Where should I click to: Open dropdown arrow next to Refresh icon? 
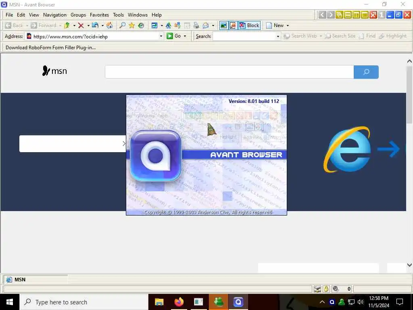[x=102, y=25]
